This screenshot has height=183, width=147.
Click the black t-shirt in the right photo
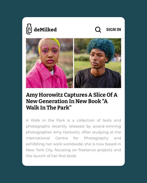(98, 79)
